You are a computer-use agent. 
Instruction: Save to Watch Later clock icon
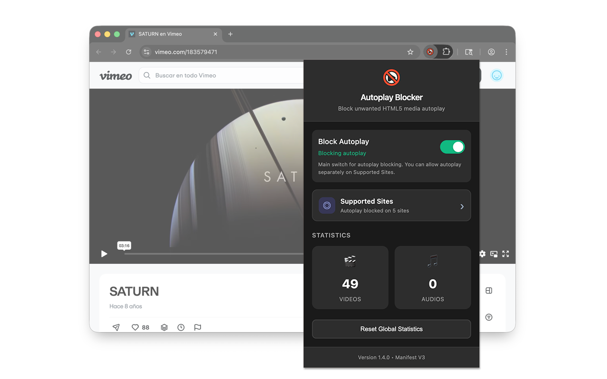tap(181, 327)
